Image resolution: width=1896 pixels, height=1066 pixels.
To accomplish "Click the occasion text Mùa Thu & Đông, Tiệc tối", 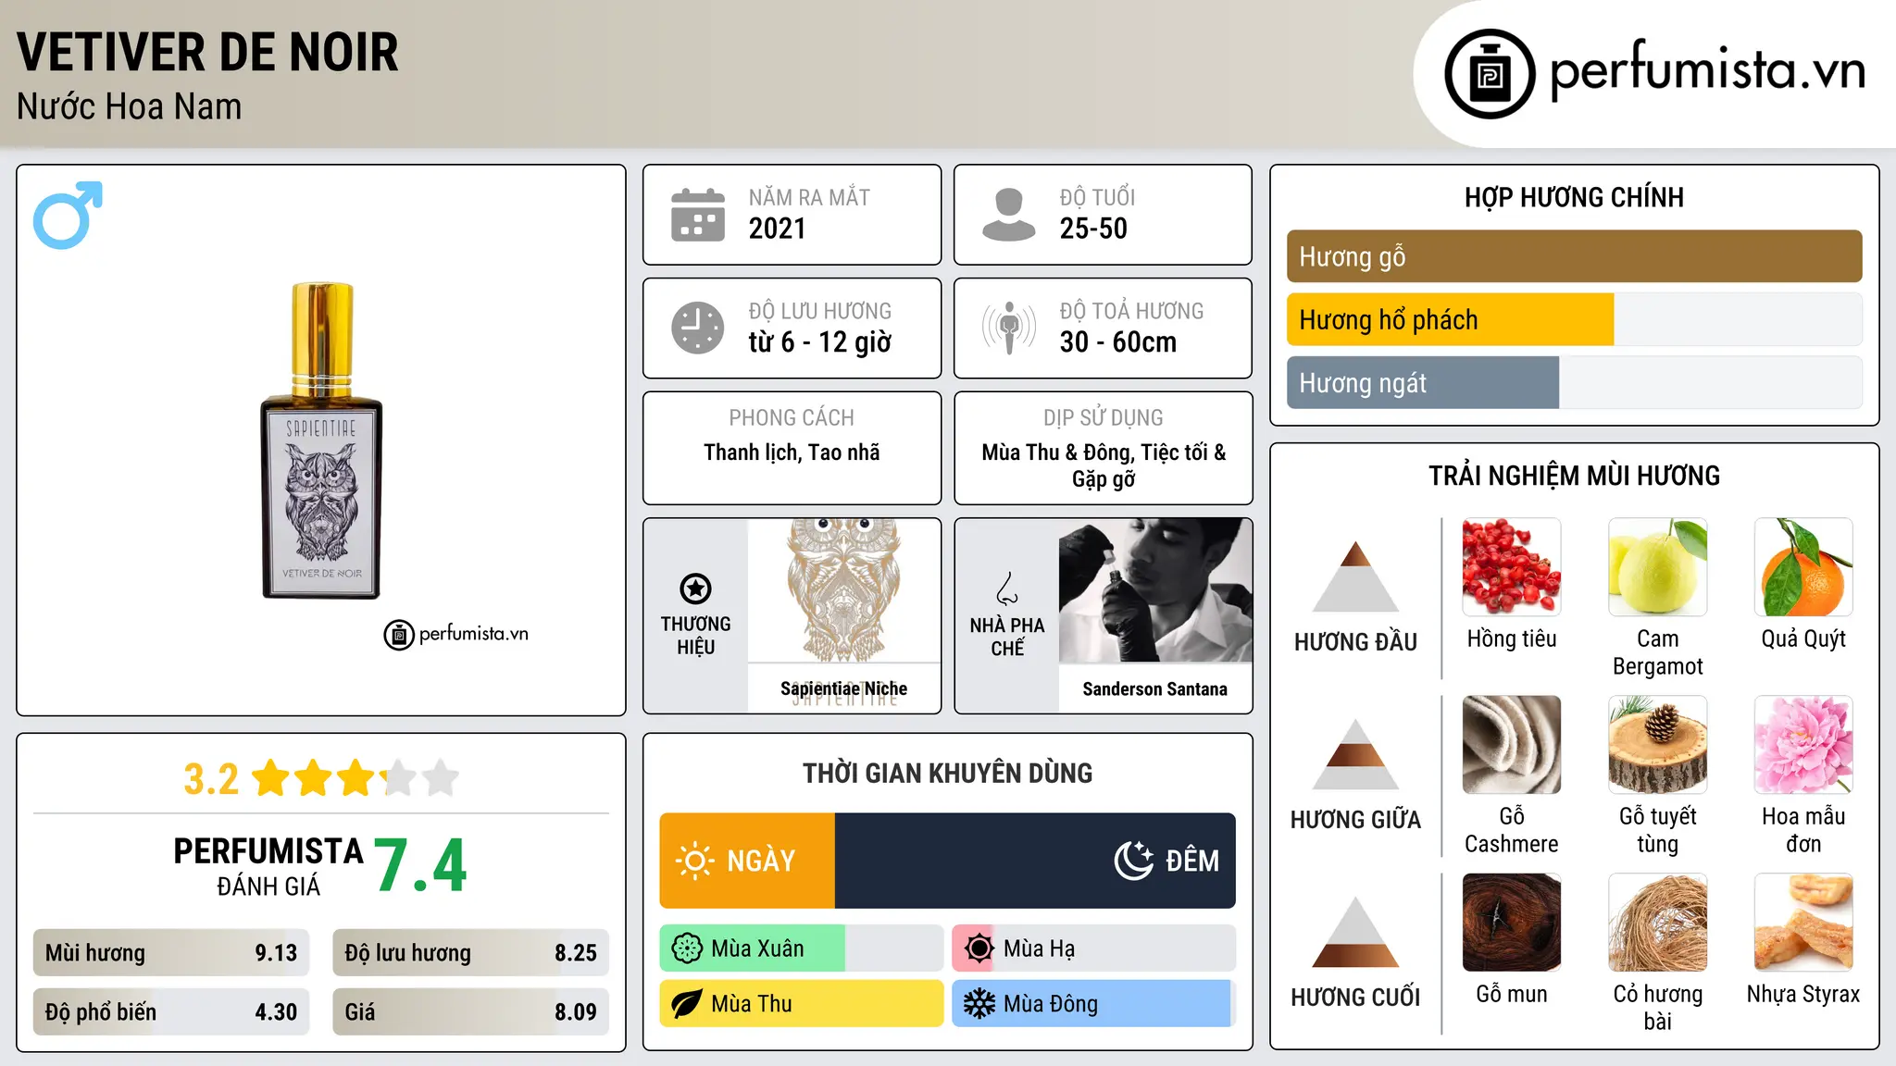I will point(1104,465).
